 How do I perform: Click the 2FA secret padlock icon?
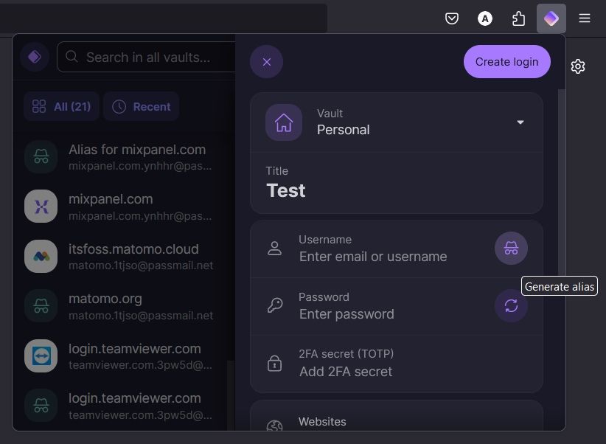(275, 363)
